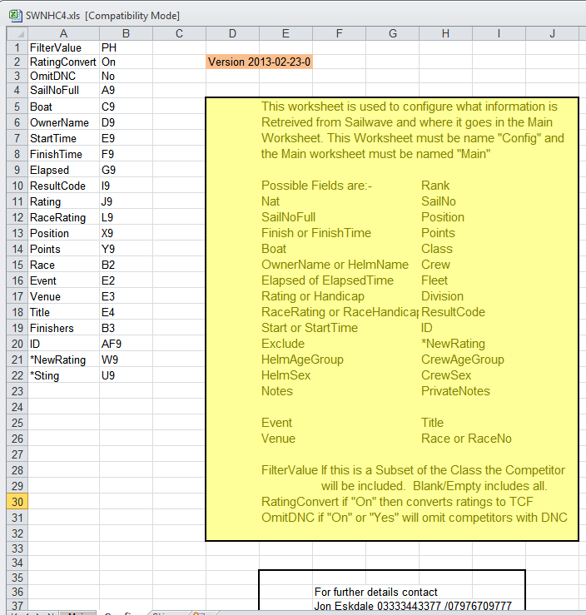Image resolution: width=586 pixels, height=615 pixels.
Task: Select column G header
Action: (x=393, y=34)
